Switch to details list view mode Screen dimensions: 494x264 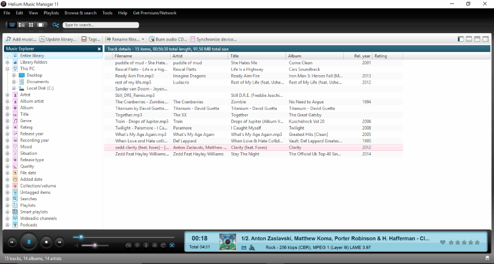12,25
